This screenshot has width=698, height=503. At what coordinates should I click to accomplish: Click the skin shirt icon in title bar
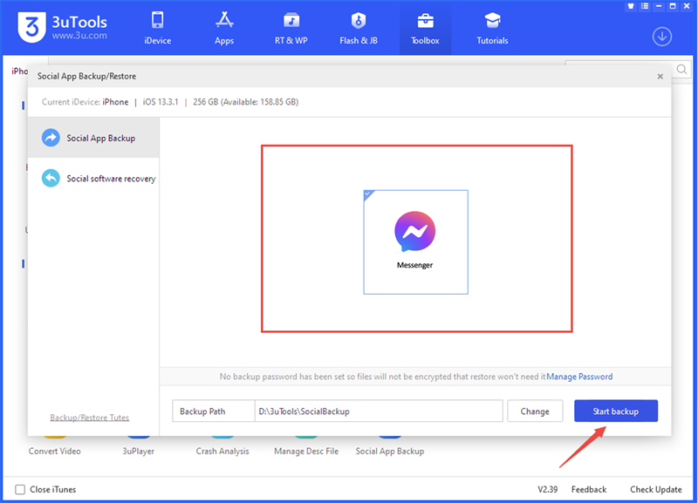point(631,6)
